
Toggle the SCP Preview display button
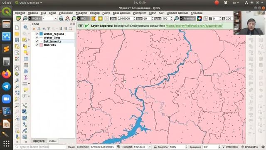(x=187, y=18)
